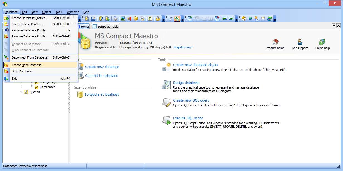This screenshot has width=343, height=171.
Task: Open the Object menu
Action: click(x=47, y=12)
